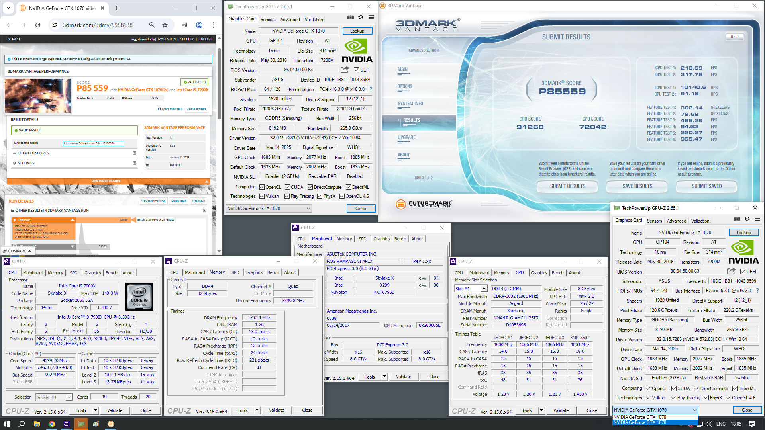Select SYSTEM INFO in 3DMark Vantage sidebar
Viewport: 765px width, 430px height.
pos(410,104)
